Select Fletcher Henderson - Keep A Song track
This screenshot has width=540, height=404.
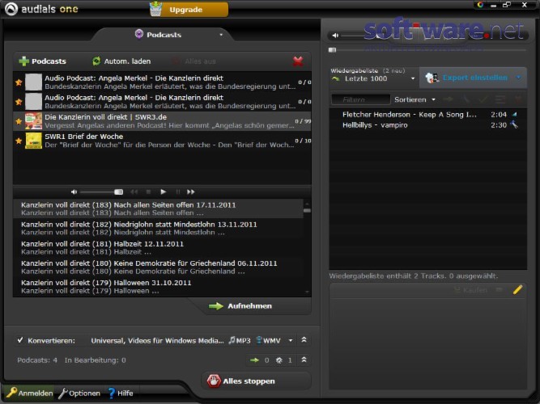(427, 115)
